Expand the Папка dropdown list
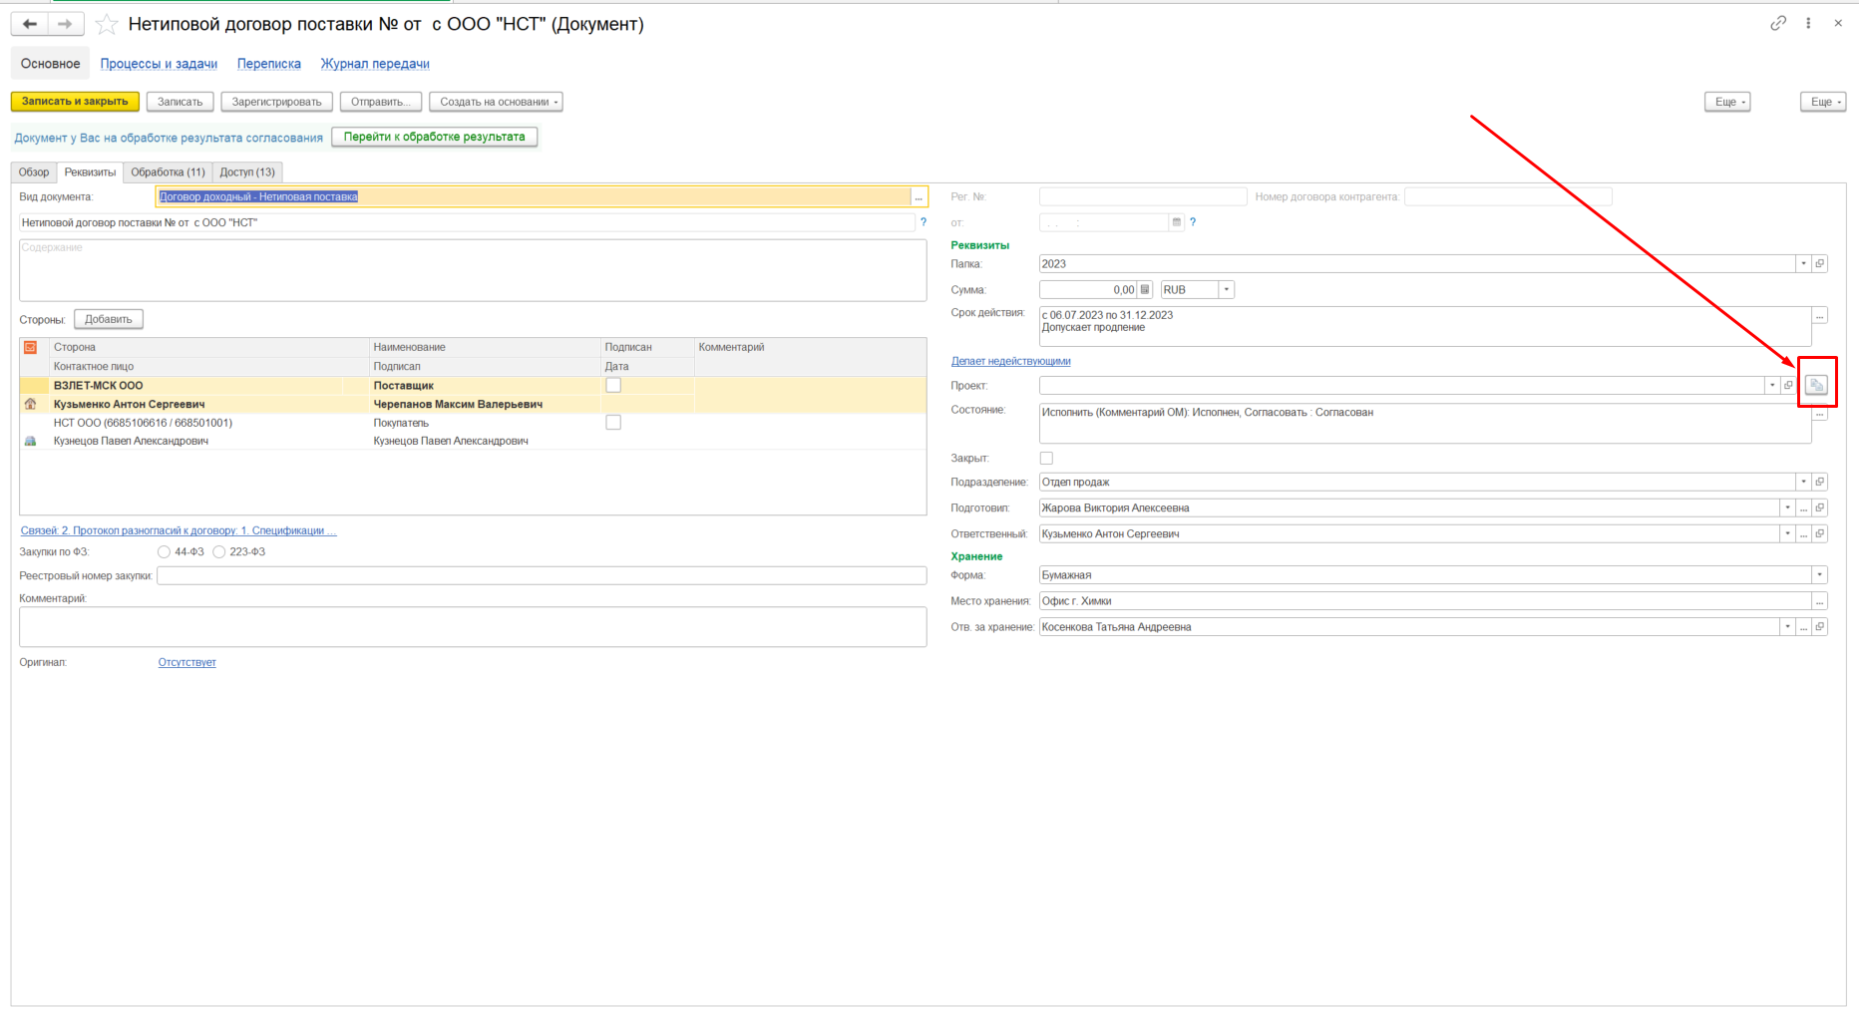The image size is (1859, 1011). (x=1803, y=264)
